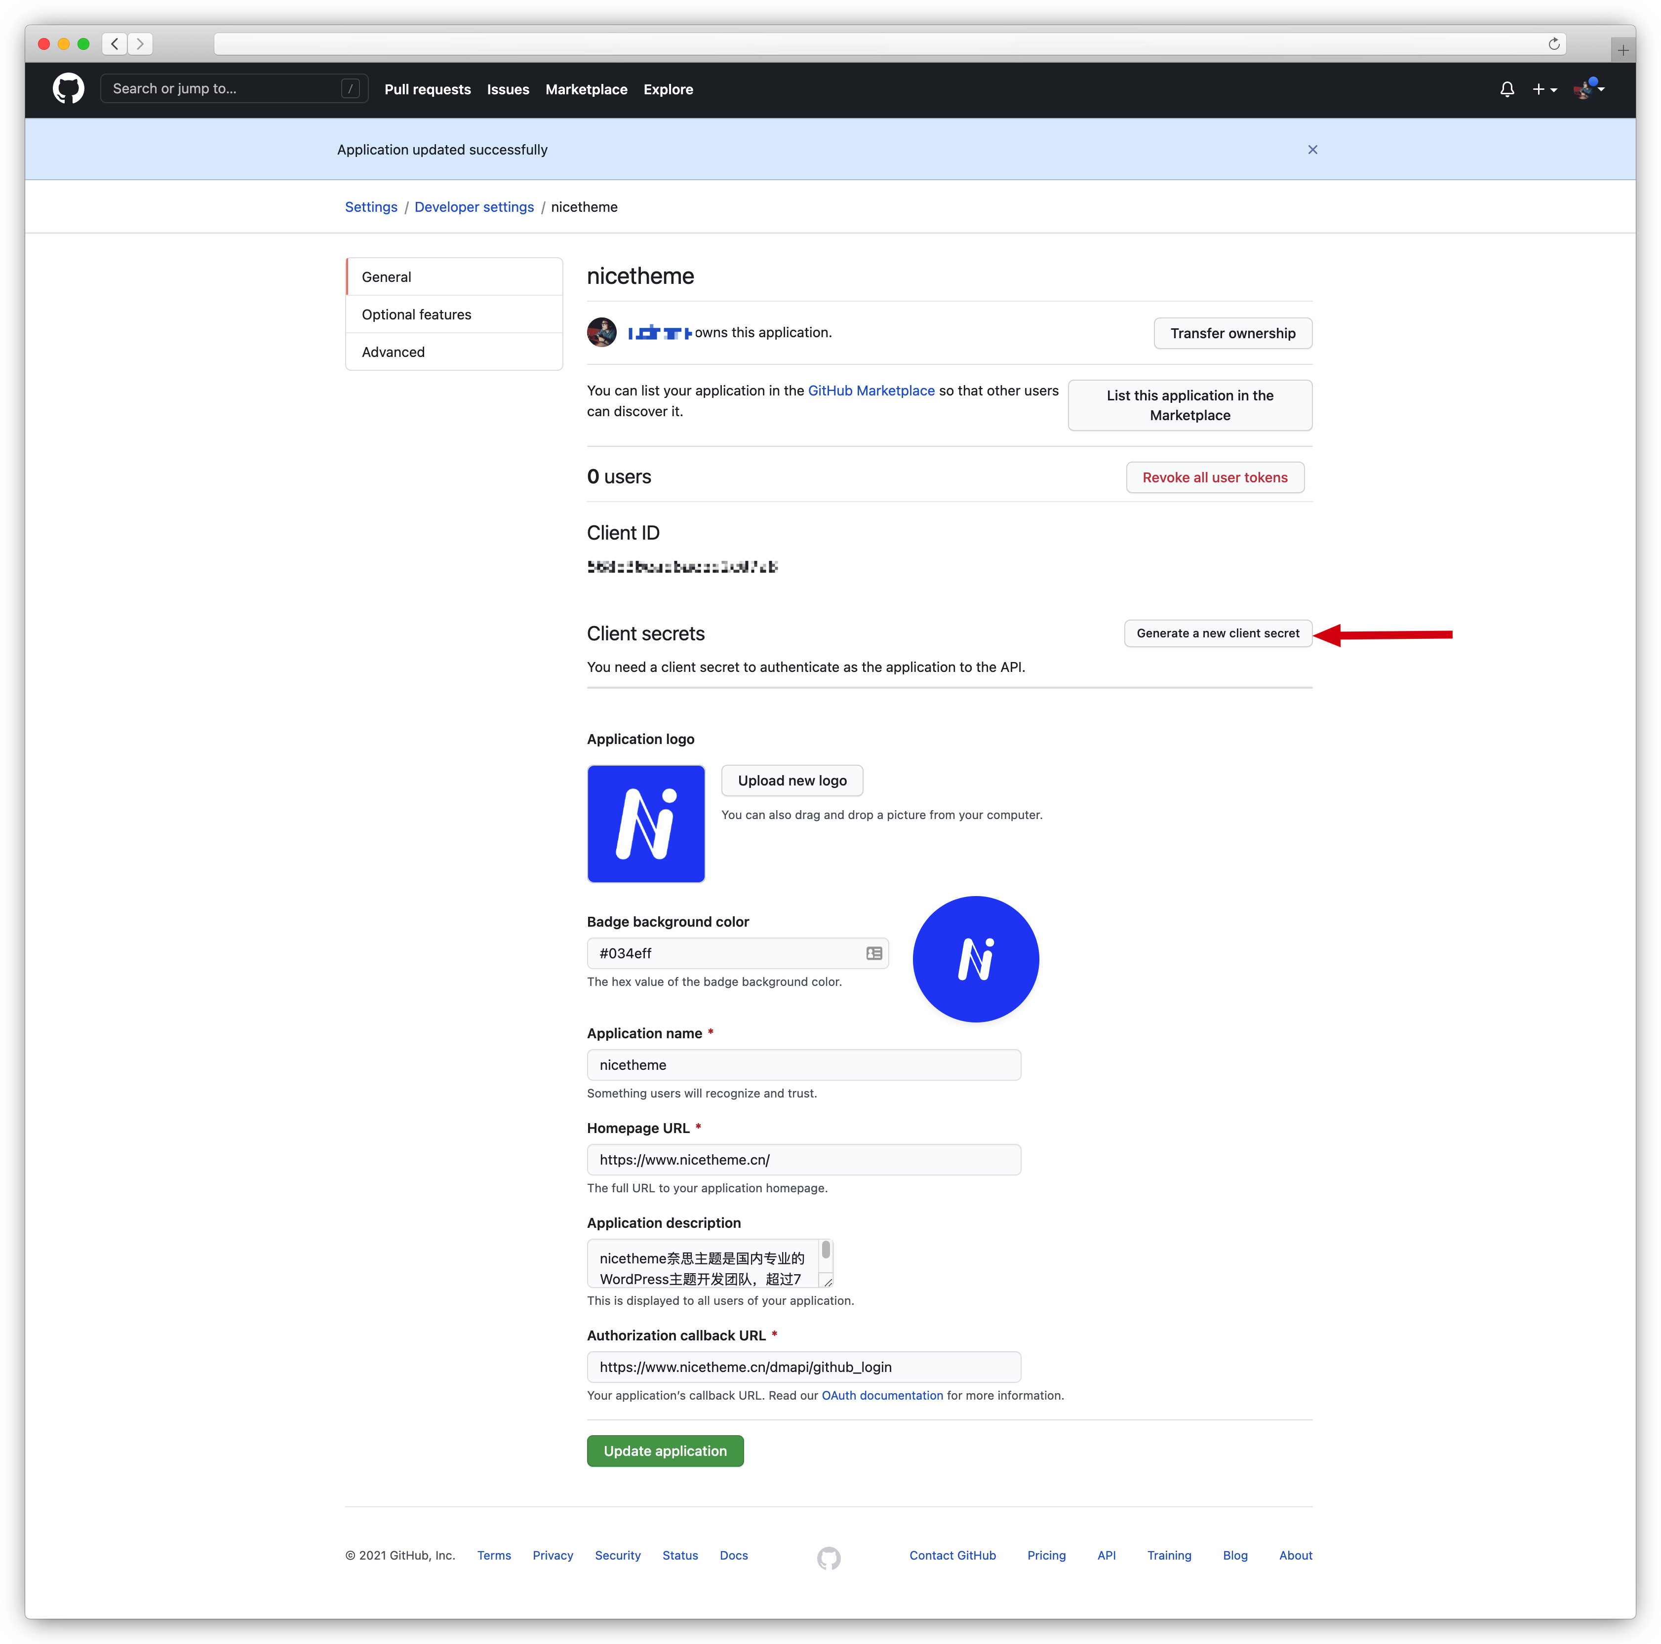
Task: Click Generate a new client secret
Action: tap(1218, 634)
